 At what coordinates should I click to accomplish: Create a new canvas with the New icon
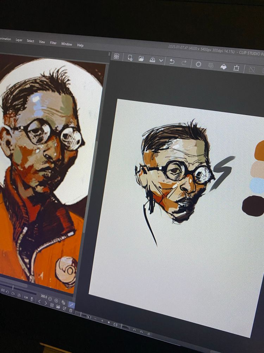tap(130, 58)
